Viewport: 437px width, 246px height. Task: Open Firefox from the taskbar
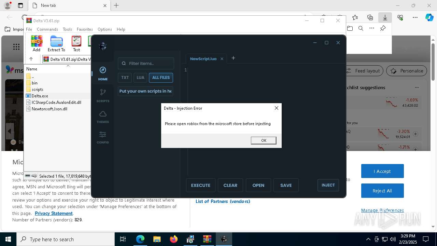[173, 239]
